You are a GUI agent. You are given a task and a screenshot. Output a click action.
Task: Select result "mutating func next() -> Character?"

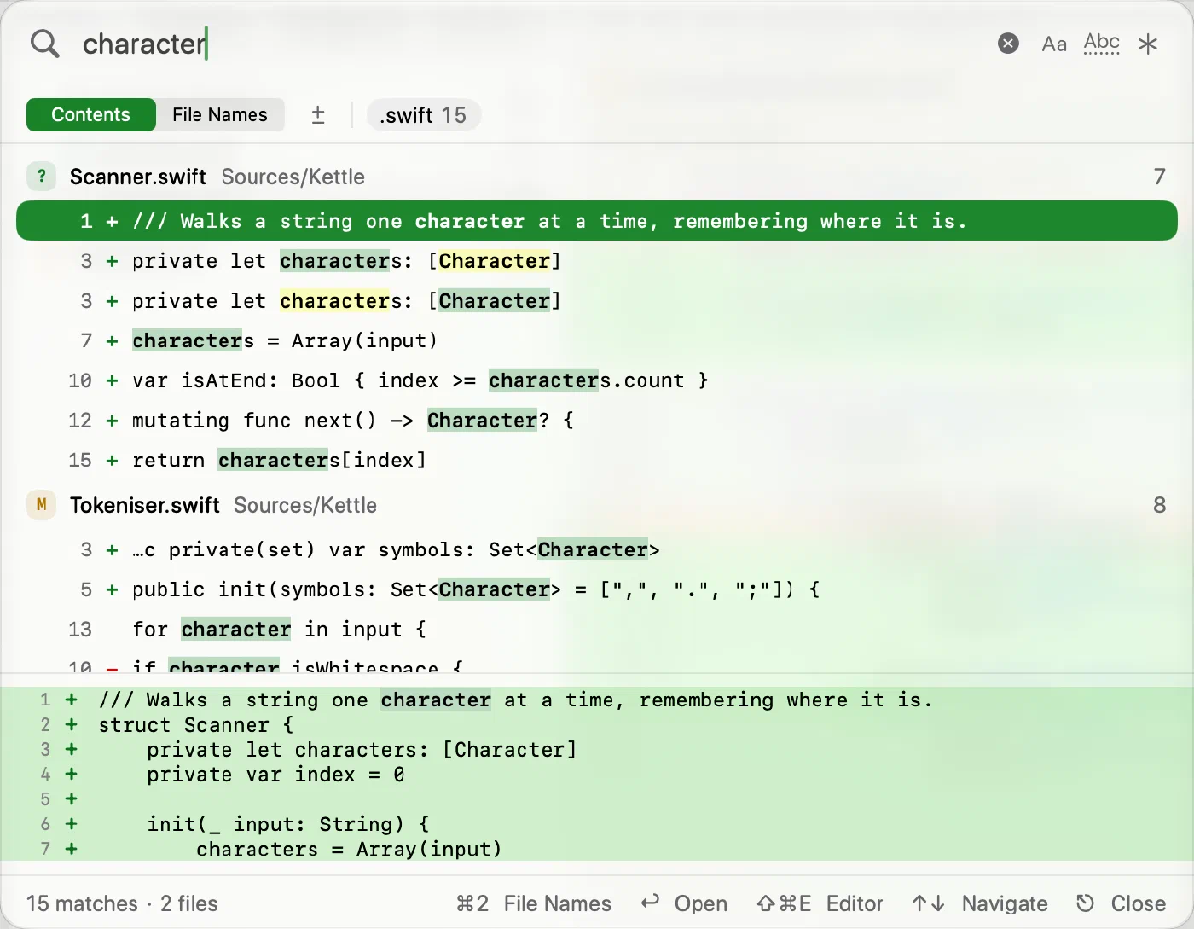click(x=597, y=421)
